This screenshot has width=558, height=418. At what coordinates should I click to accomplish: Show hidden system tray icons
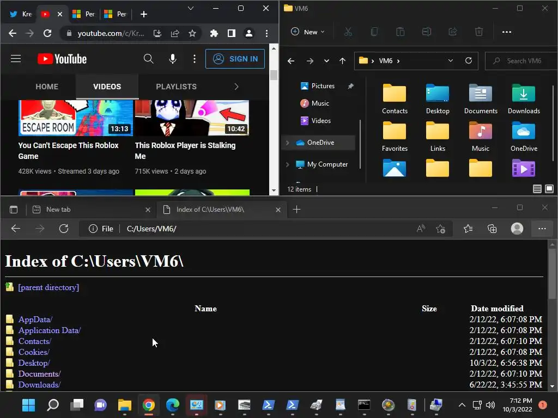tap(462, 405)
